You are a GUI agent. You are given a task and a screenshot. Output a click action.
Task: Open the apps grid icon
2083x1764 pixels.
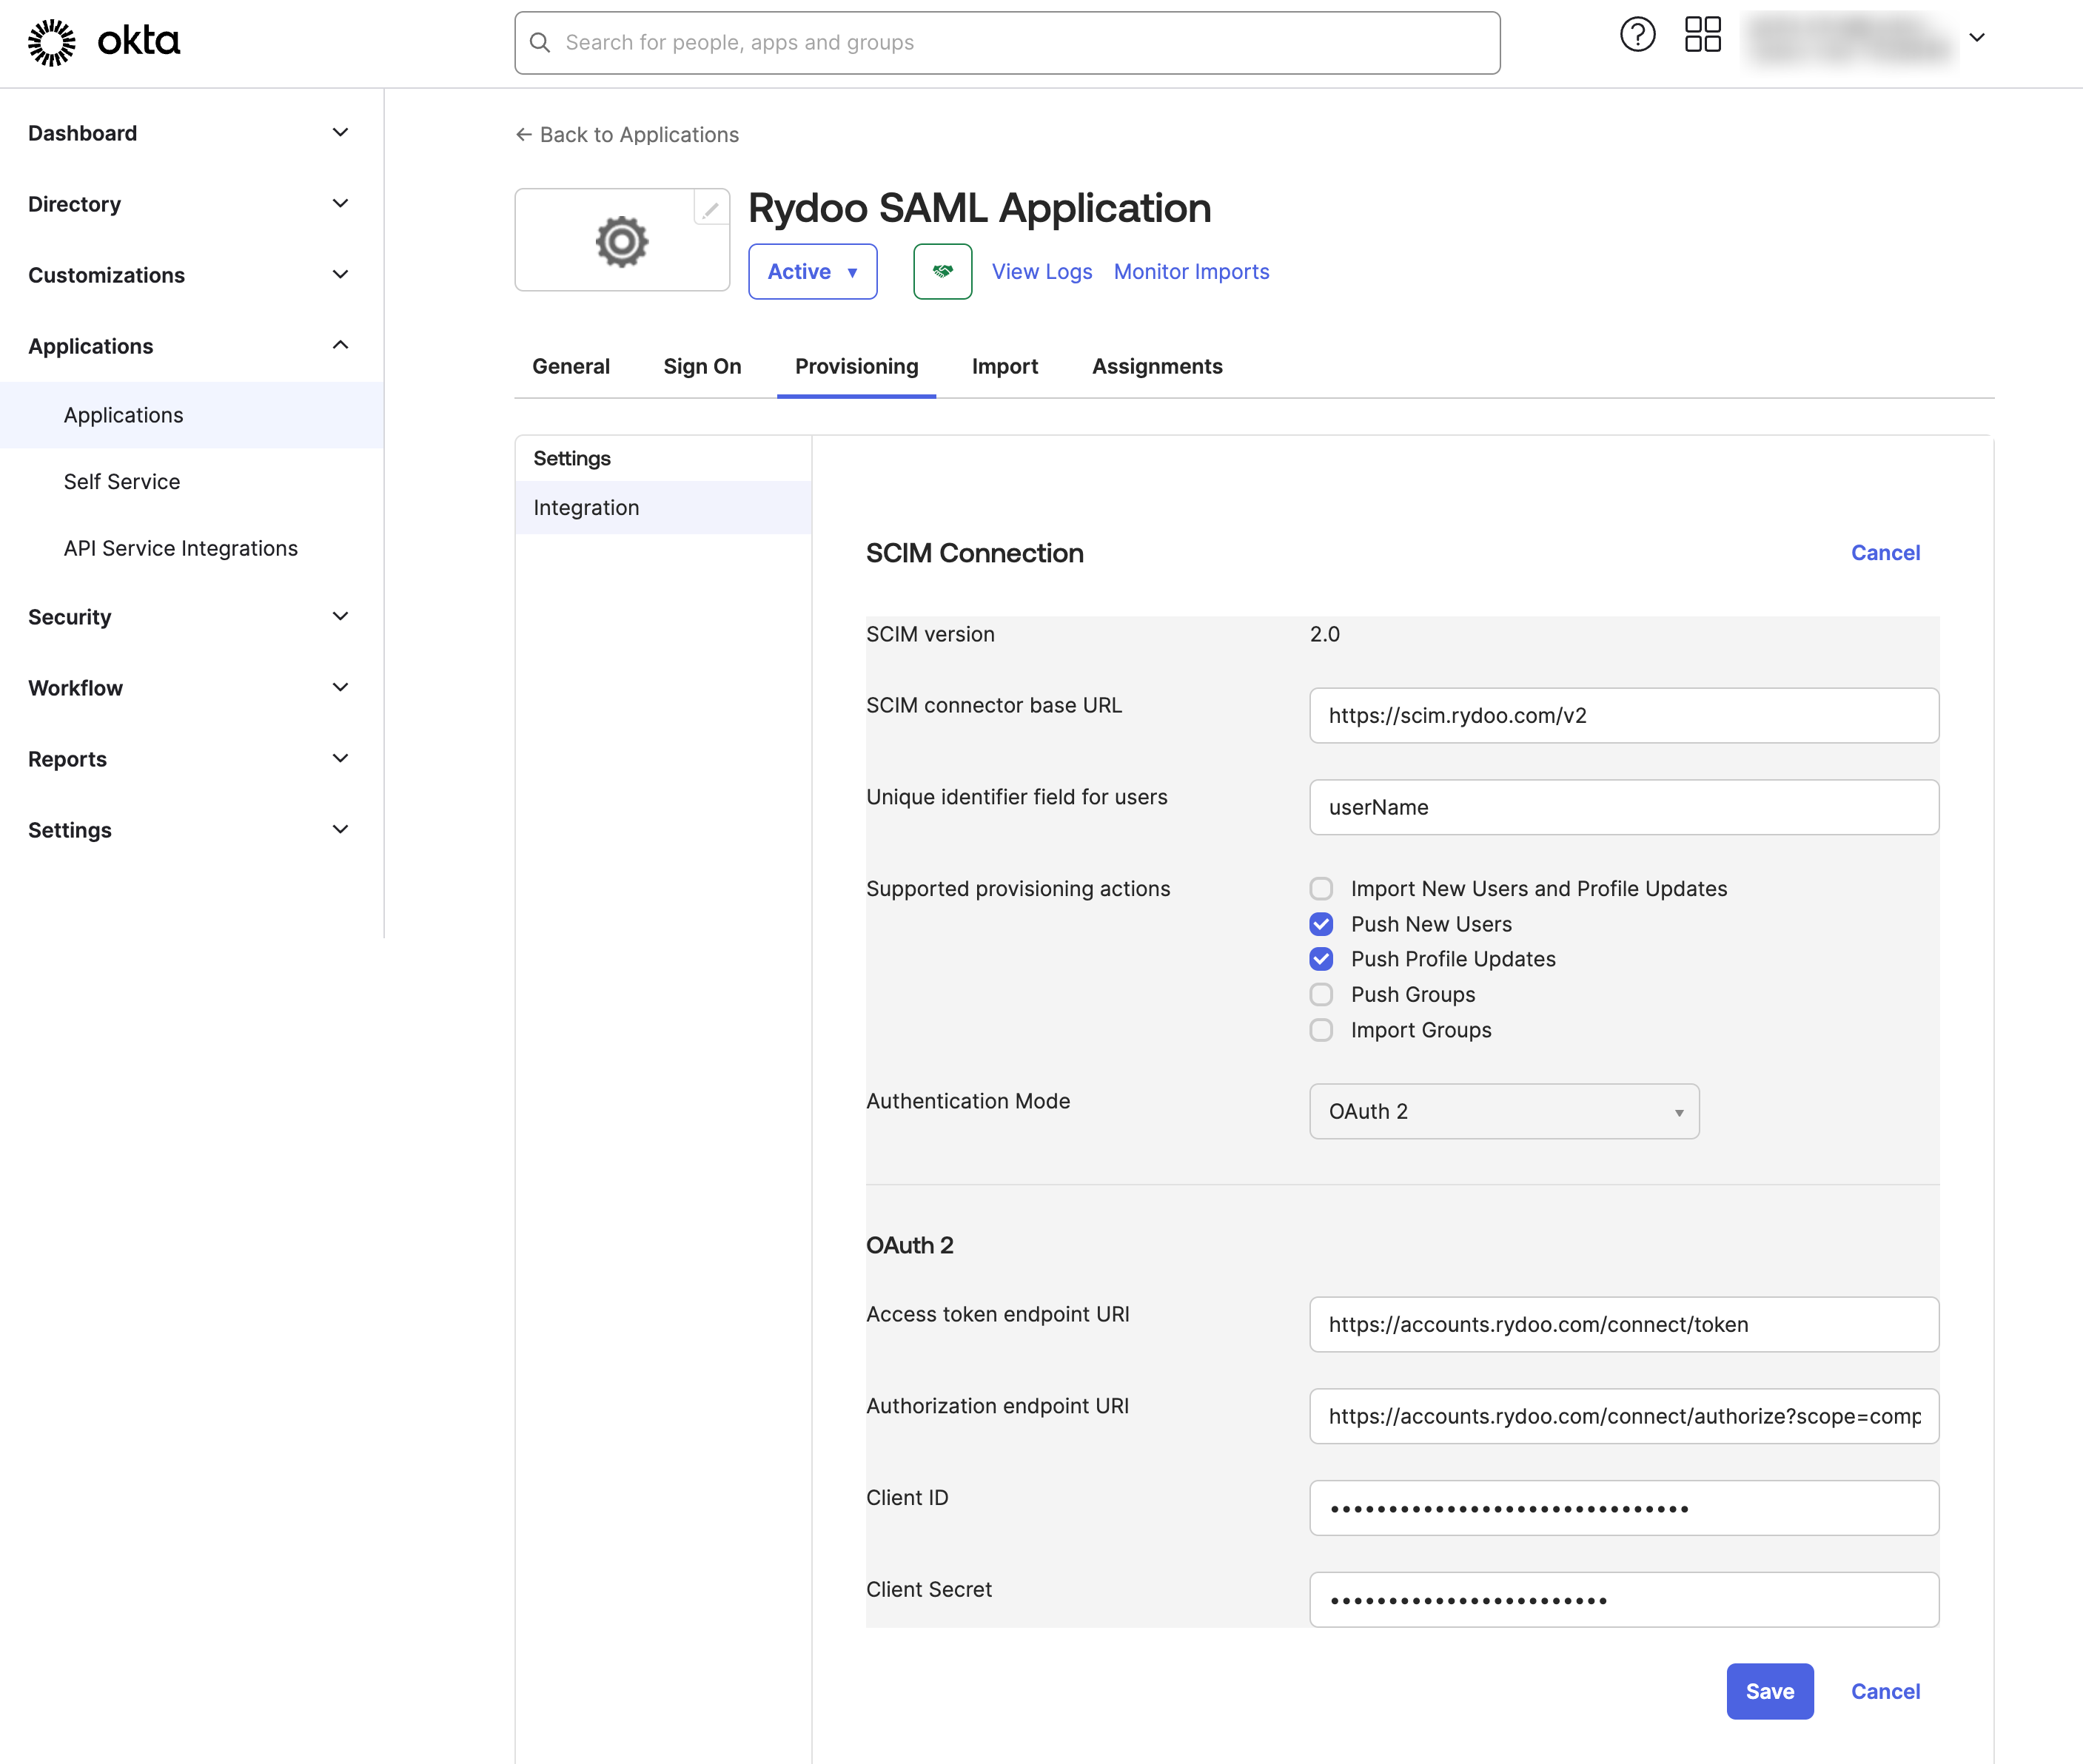pyautogui.click(x=1702, y=35)
